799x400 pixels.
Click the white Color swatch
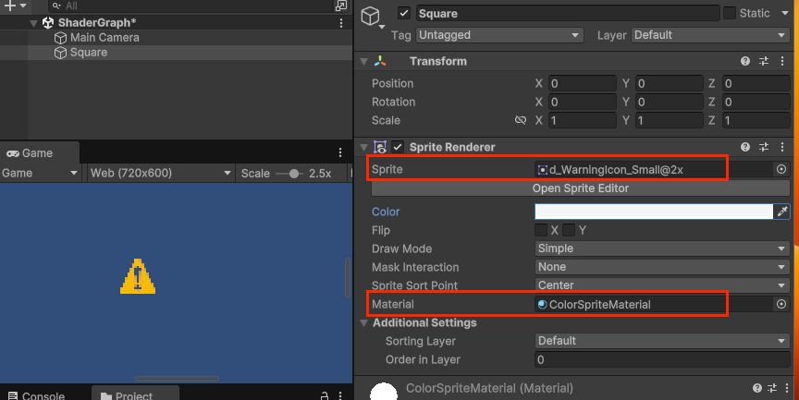tap(654, 212)
